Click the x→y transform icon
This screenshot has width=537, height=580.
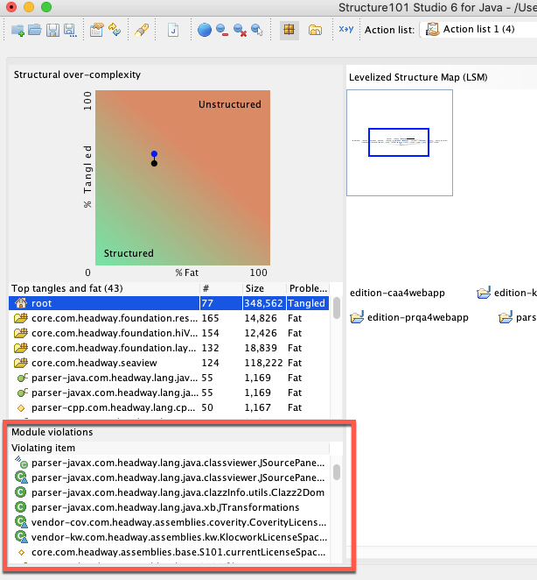tap(346, 29)
